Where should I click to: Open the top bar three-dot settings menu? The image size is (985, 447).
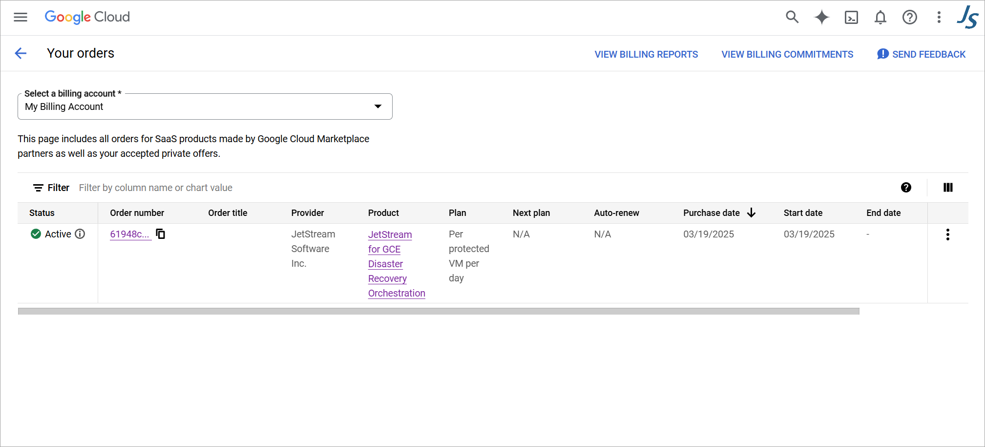(939, 18)
